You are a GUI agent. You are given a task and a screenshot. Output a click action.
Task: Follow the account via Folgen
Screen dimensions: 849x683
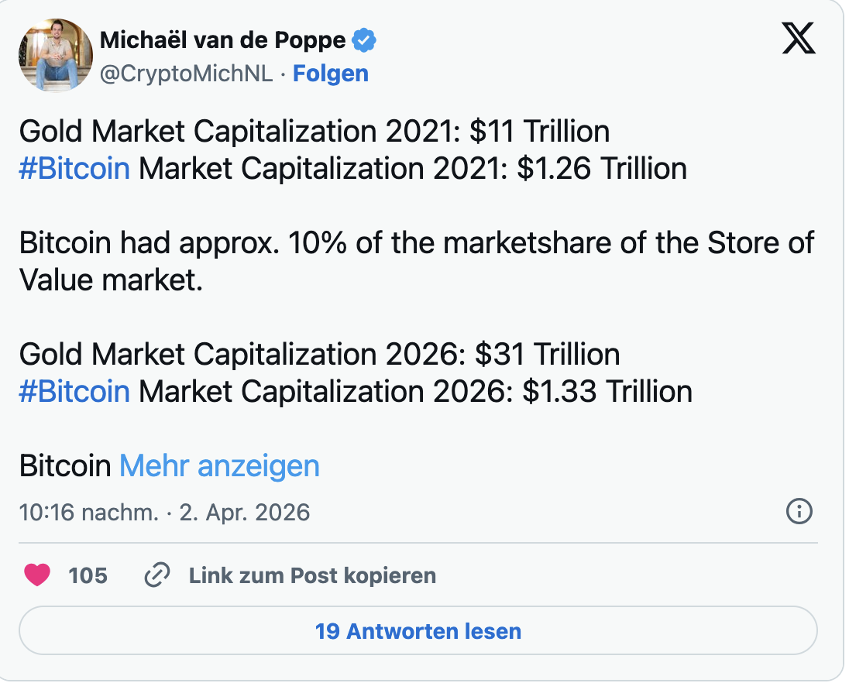coord(331,74)
